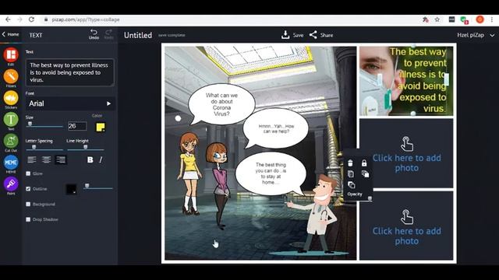Viewport: 499px width, 280px height.
Task: Send the object backward in layer order
Action: 352,185
